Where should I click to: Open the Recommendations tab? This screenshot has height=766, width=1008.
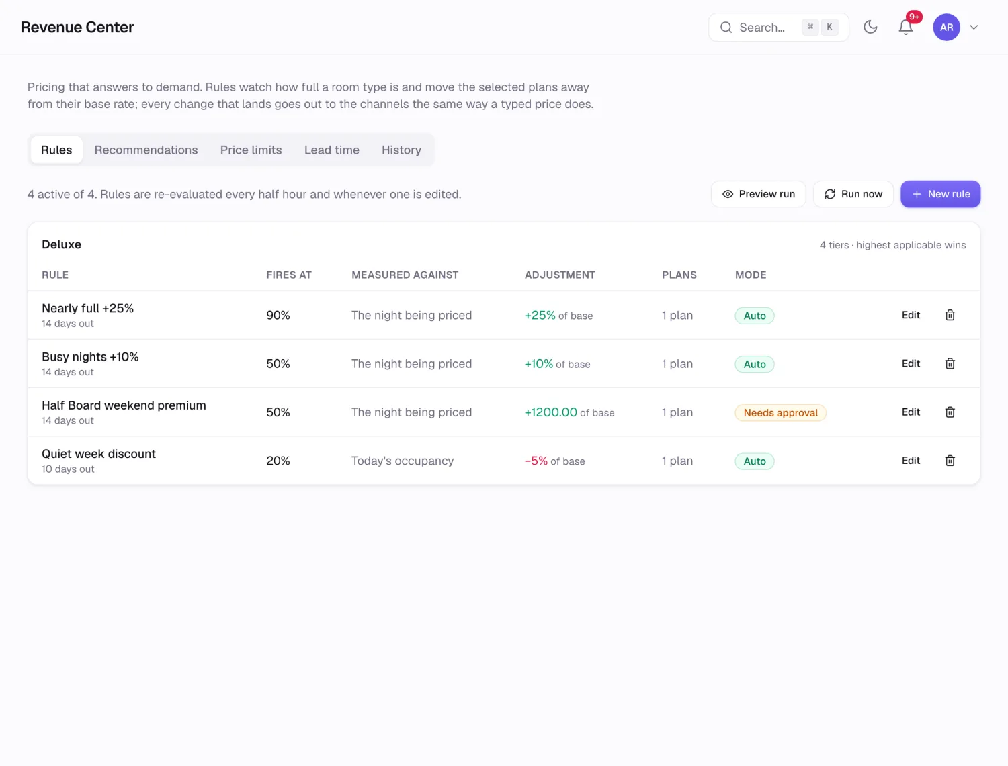coord(146,150)
